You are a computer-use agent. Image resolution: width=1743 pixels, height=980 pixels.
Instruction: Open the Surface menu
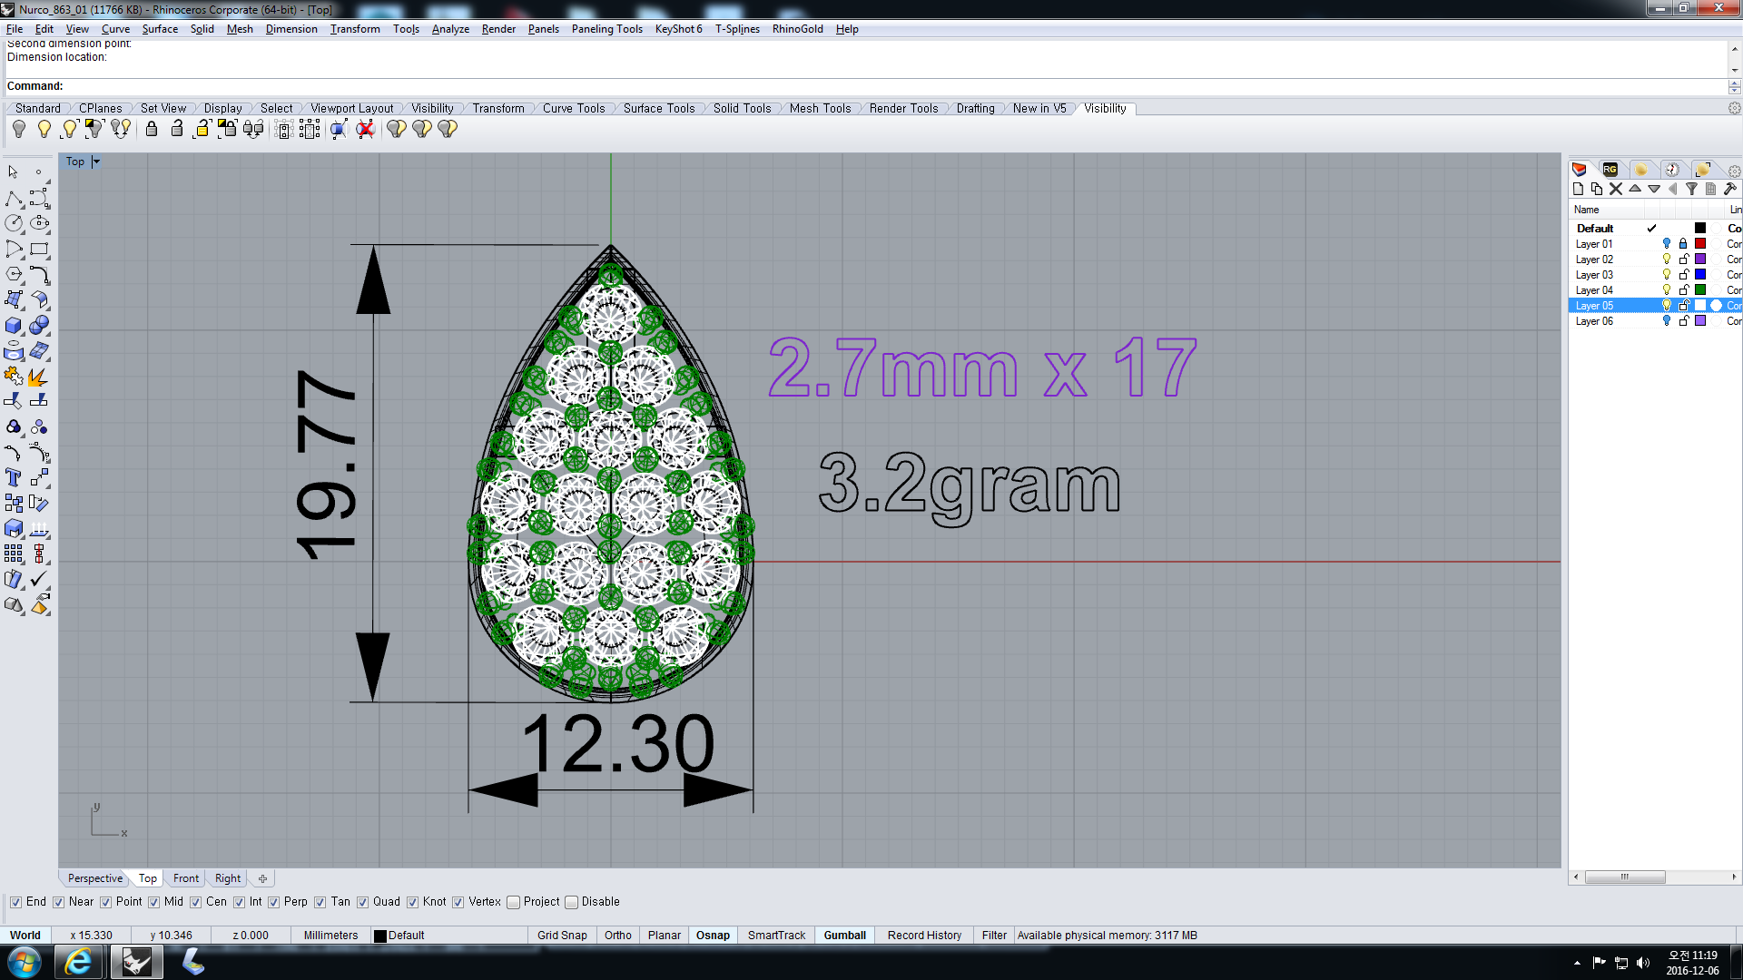(x=160, y=29)
